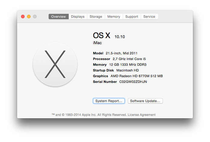210x142 pixels.
Task: Click the System Report button
Action: click(x=109, y=101)
